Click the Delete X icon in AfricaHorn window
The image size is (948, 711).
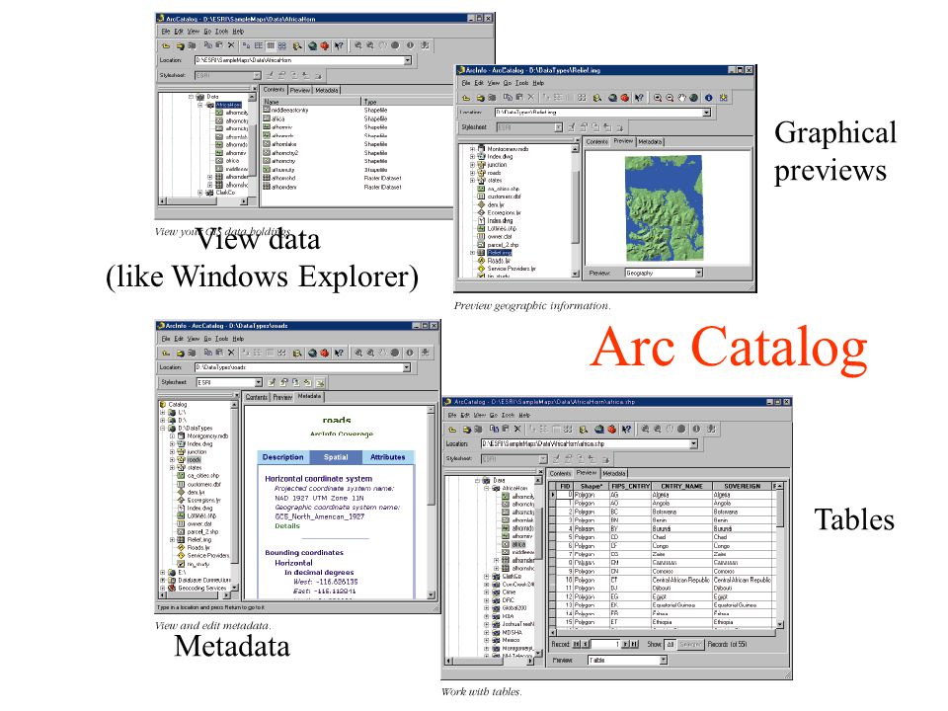231,45
